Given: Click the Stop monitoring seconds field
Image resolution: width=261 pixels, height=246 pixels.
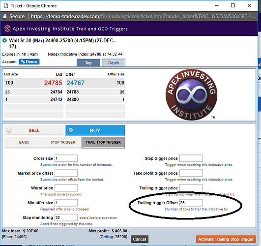Looking at the screenshot, I should [66, 217].
